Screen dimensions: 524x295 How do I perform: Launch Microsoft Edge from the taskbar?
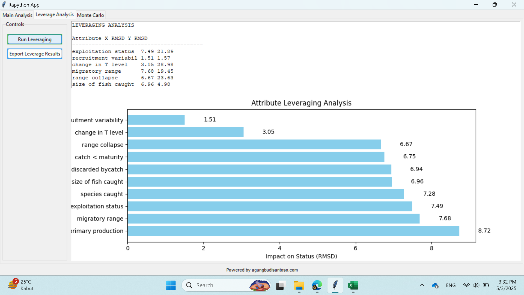(x=317, y=285)
